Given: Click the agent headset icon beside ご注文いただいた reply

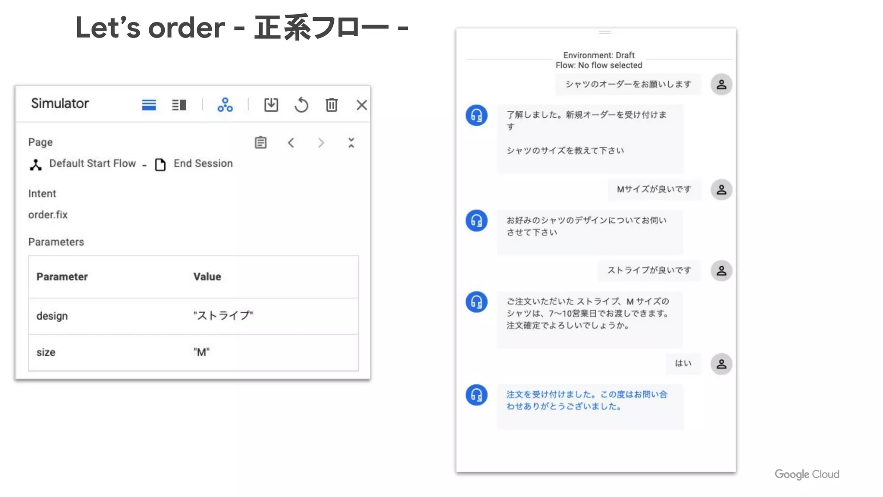Looking at the screenshot, I should [476, 302].
